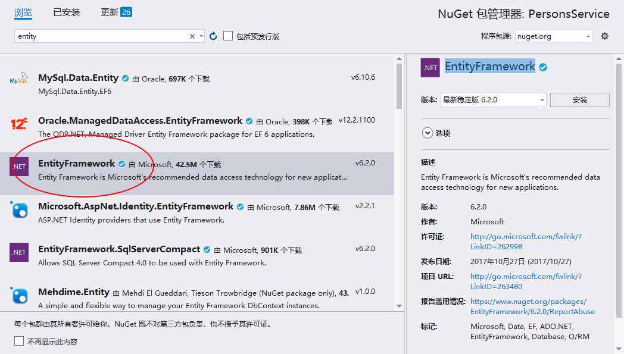Tick 不再显示此内容 checkbox
The image size is (624, 354).
coord(18,341)
